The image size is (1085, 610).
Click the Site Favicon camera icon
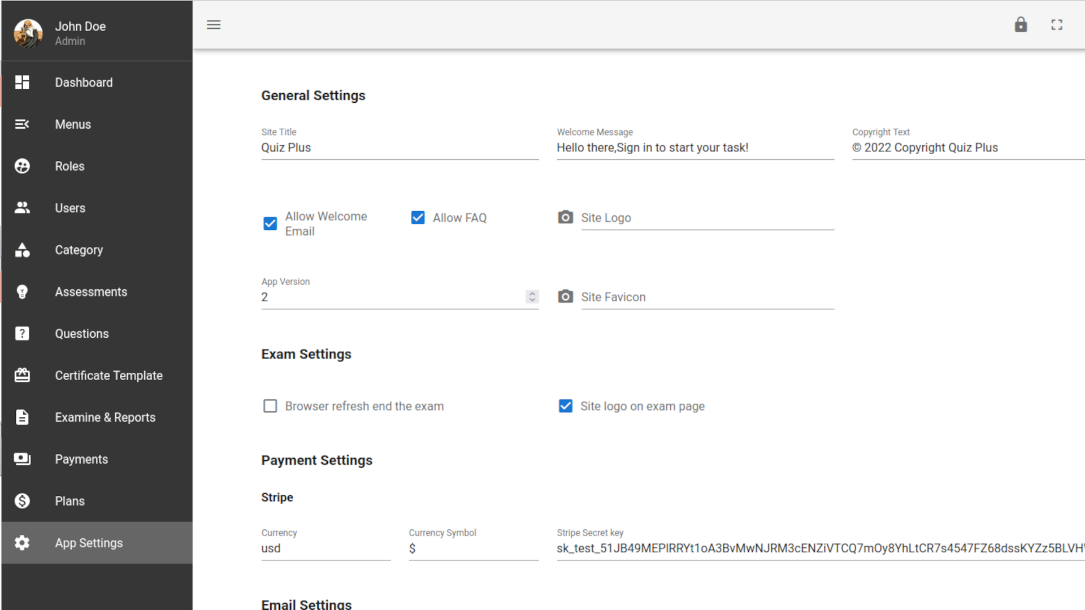(565, 297)
